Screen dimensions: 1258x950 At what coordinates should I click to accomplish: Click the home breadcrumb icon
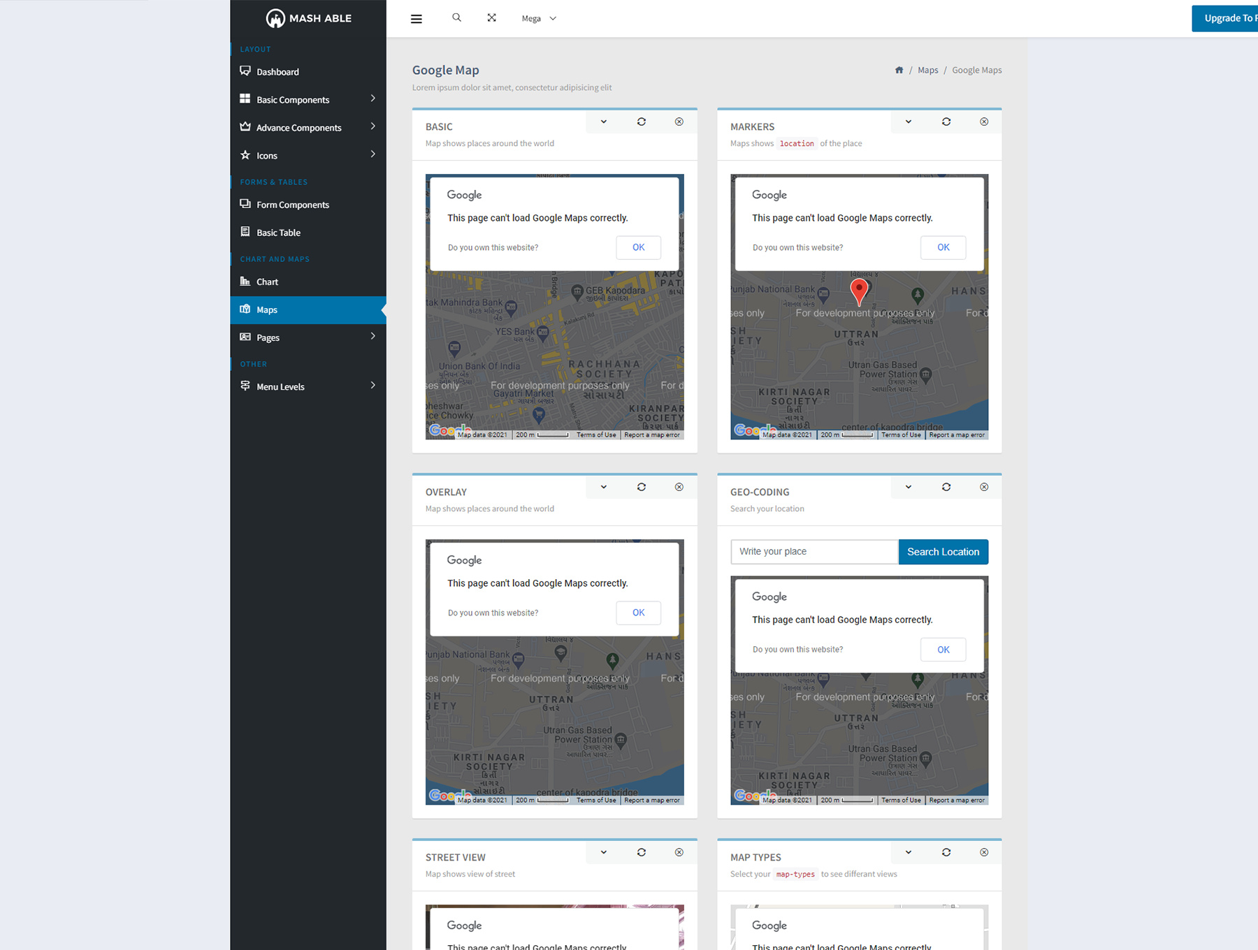point(899,70)
